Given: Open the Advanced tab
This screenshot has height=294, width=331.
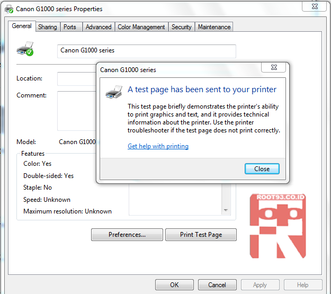Looking at the screenshot, I should pyautogui.click(x=99, y=27).
